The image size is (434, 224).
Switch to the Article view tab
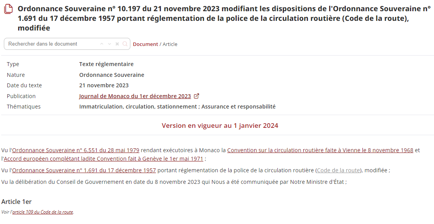(170, 44)
